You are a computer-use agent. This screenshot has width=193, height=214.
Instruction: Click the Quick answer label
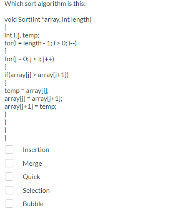click(x=32, y=177)
